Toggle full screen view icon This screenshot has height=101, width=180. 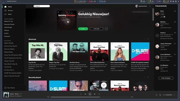[x=174, y=95]
